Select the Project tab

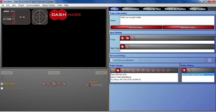114,9
